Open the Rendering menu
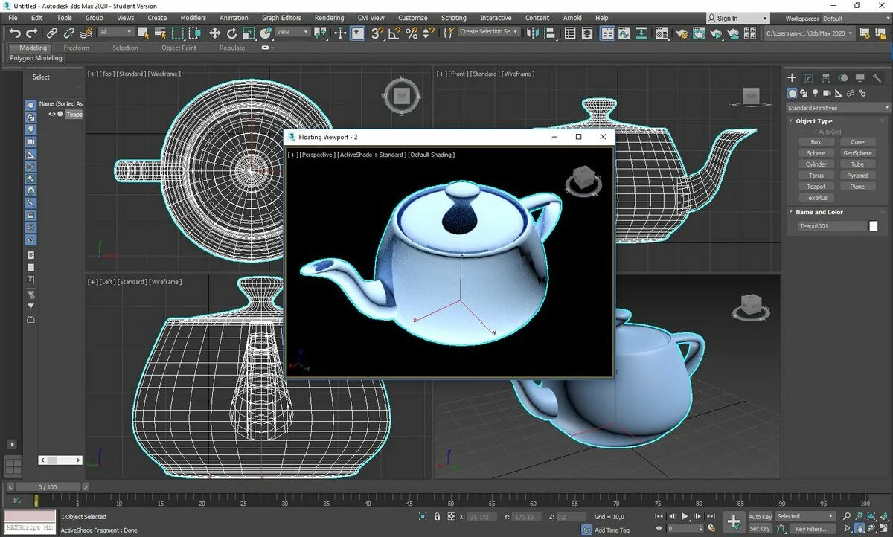 pyautogui.click(x=329, y=18)
